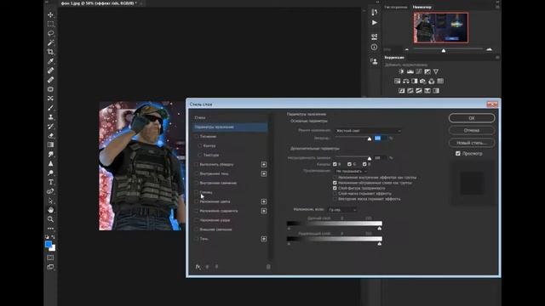Select the Rectangular Marquee tool
This screenshot has width=545, height=306.
51,24
